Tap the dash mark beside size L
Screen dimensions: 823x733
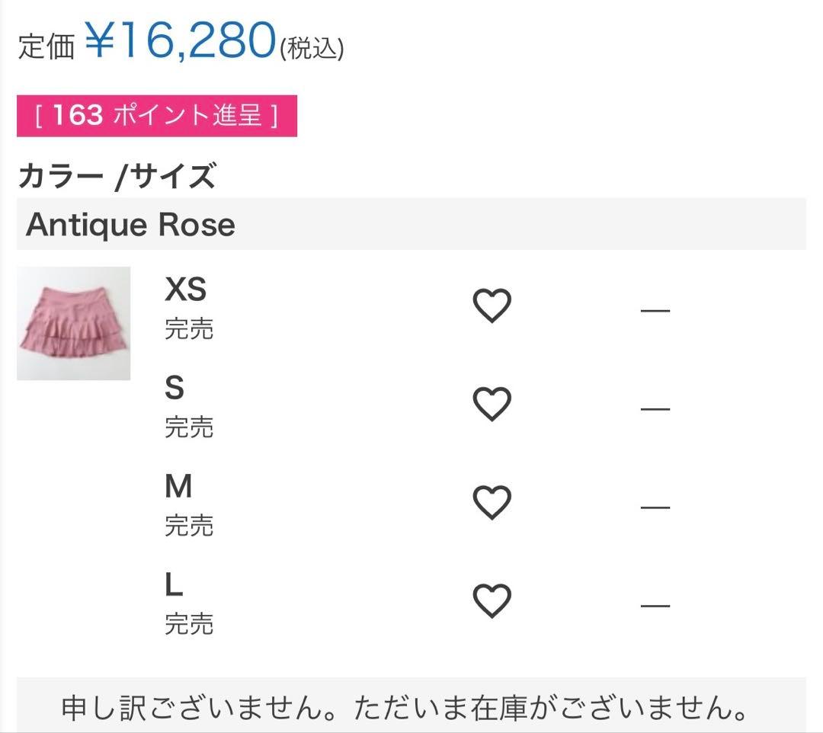655,604
